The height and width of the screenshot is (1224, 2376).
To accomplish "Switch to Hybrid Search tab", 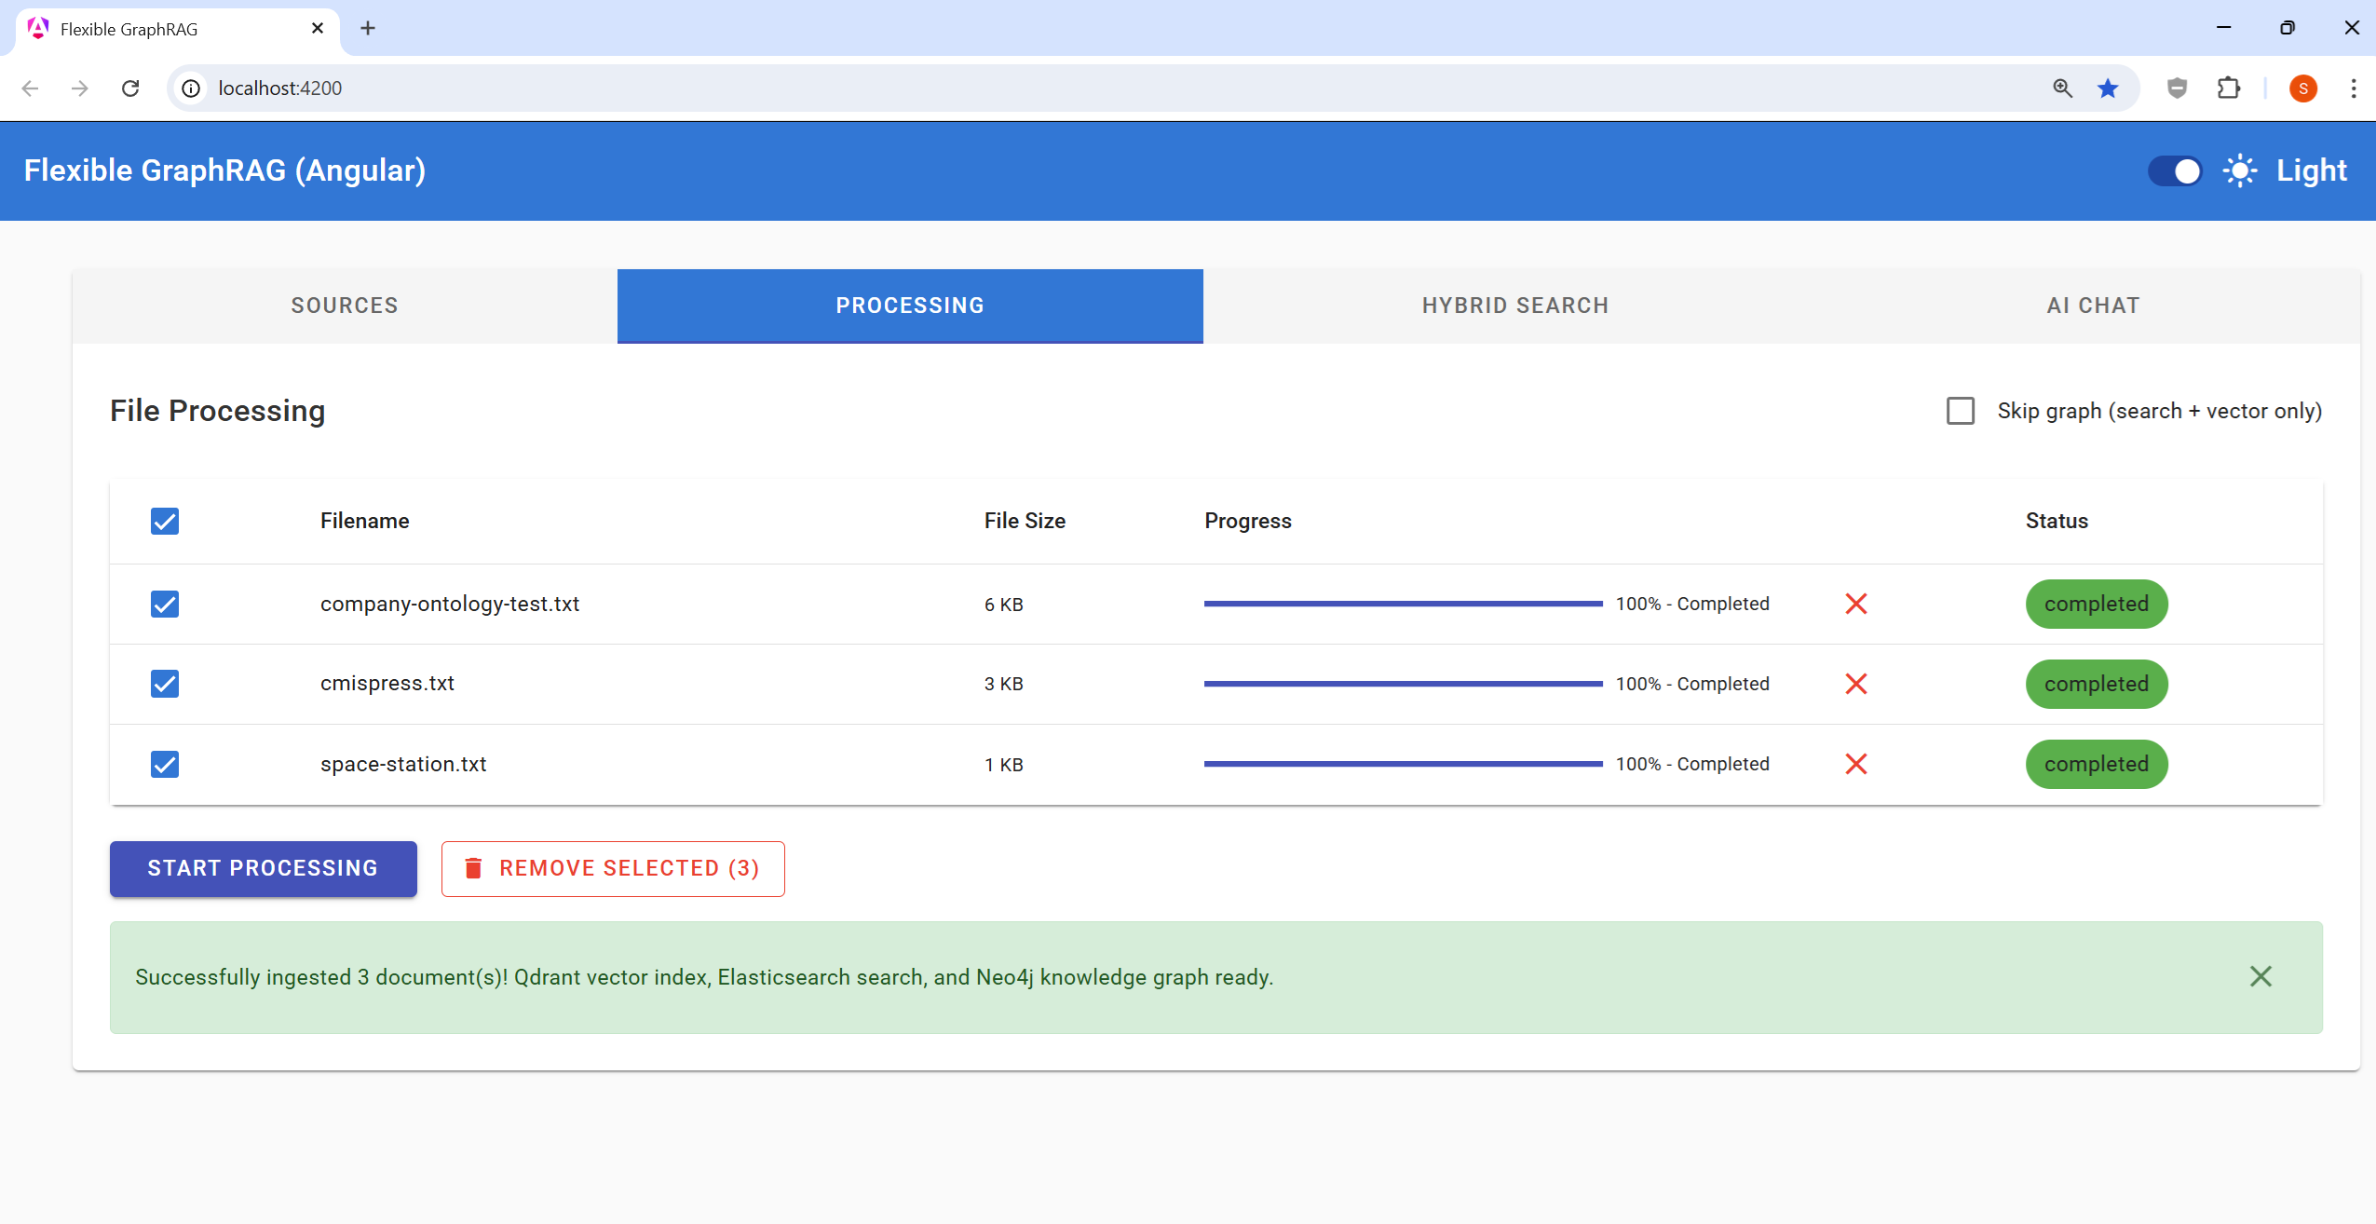I will click(x=1514, y=306).
